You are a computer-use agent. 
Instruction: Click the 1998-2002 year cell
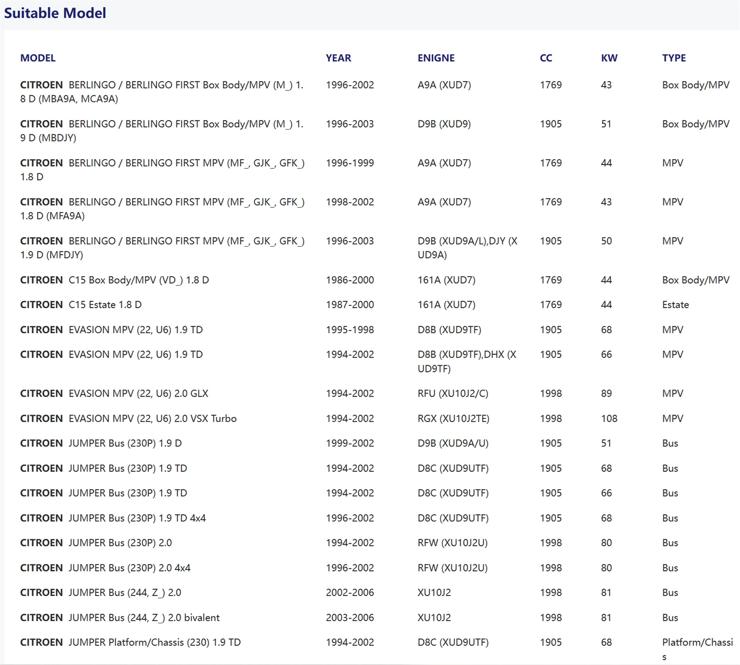(x=350, y=202)
